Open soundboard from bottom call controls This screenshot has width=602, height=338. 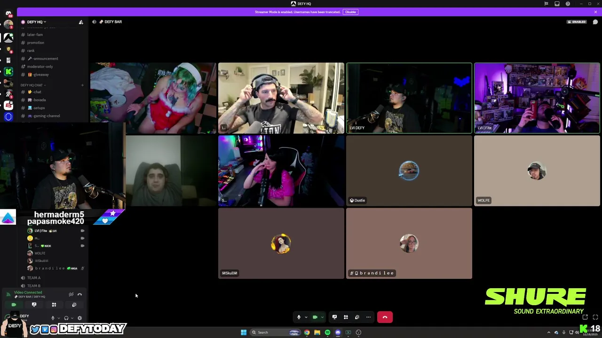pos(357,317)
